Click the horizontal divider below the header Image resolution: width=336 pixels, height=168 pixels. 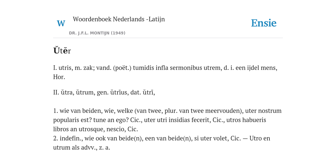pyautogui.click(x=168, y=38)
